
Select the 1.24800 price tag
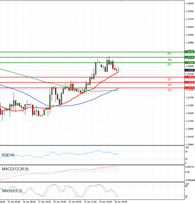tap(189, 62)
